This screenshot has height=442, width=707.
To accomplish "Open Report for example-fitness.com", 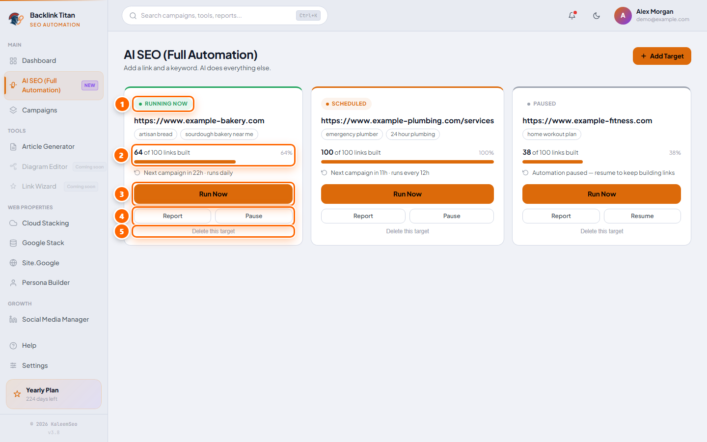I will click(561, 216).
